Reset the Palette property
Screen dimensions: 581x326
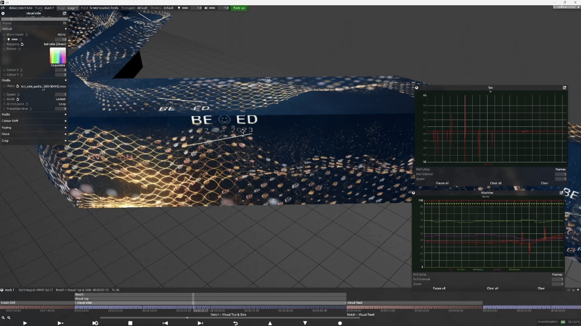pos(19,49)
